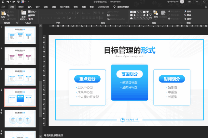
Task: Customize Quick Access Toolbar arrow
Action: click(28, 2)
